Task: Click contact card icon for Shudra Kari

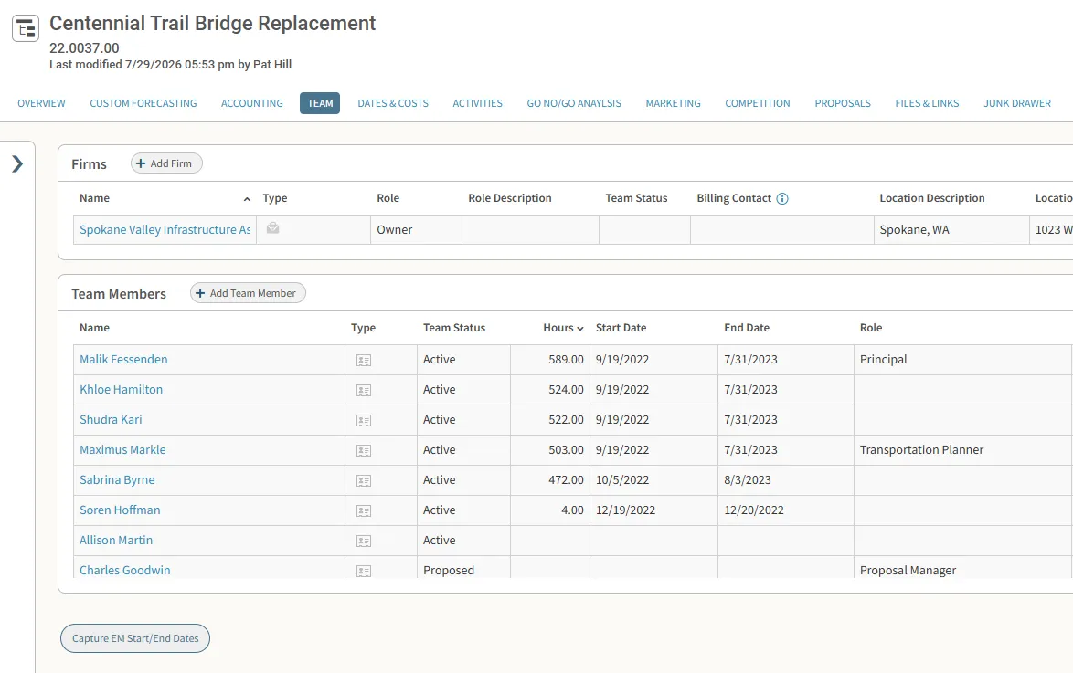Action: [364, 421]
